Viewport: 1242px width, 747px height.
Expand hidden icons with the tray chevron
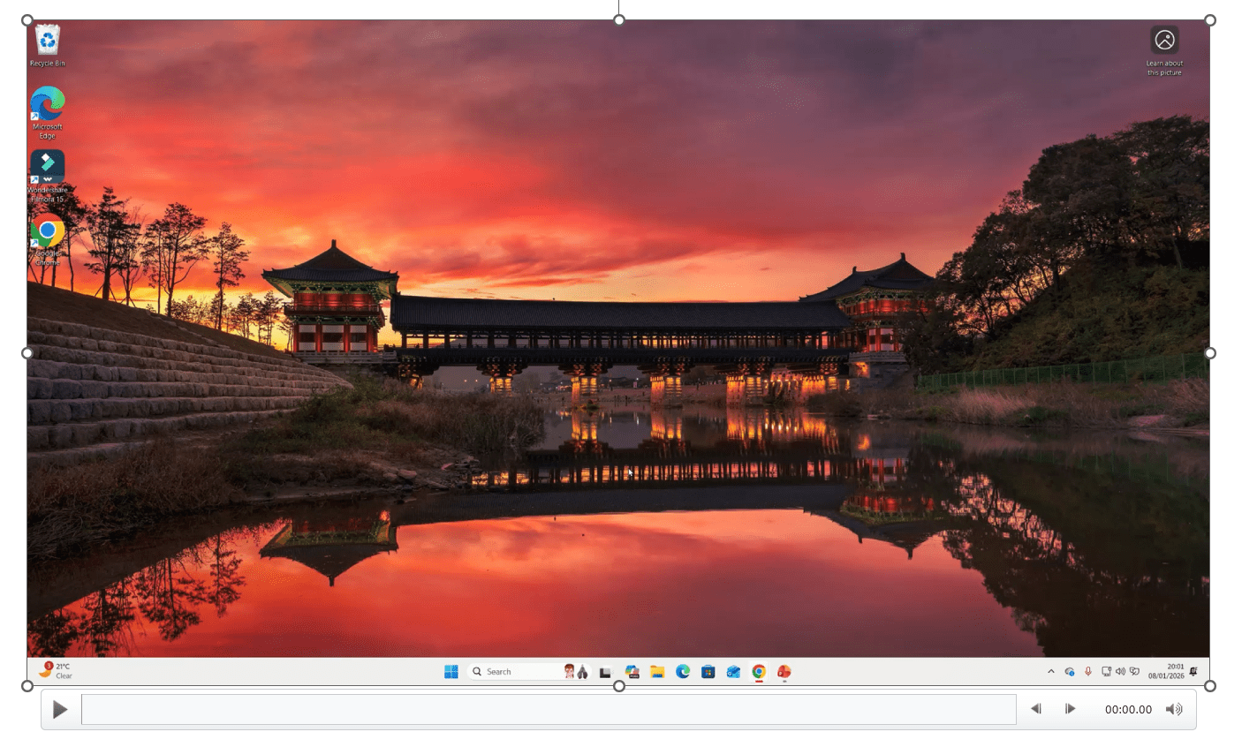click(x=1051, y=671)
